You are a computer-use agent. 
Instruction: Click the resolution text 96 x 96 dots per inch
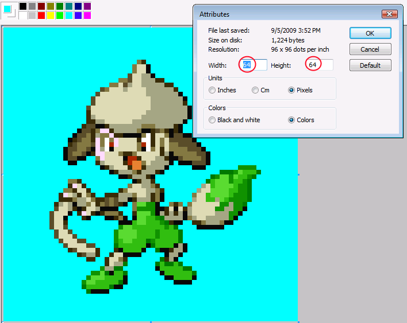pyautogui.click(x=300, y=49)
